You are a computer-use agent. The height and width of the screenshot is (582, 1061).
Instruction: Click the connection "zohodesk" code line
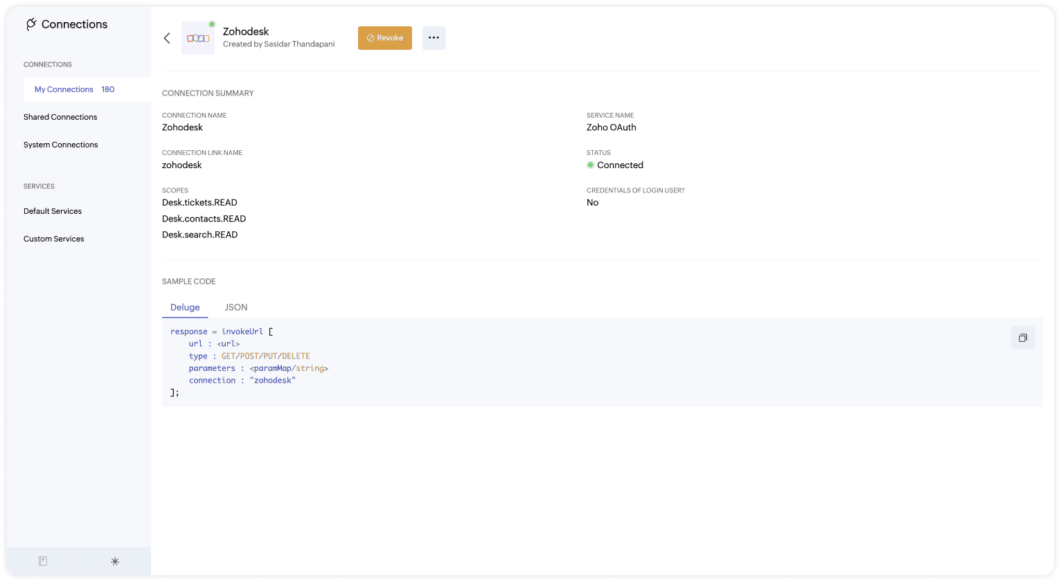(x=242, y=381)
